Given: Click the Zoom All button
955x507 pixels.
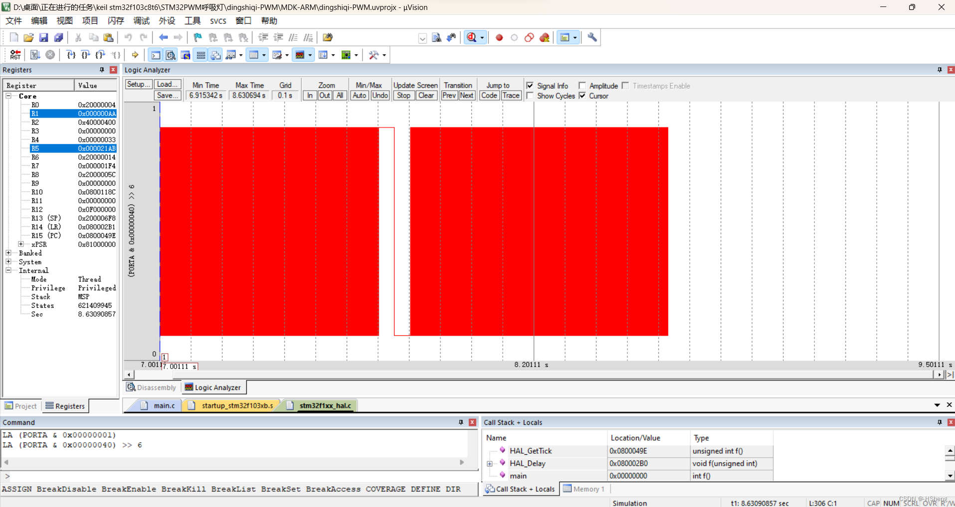Looking at the screenshot, I should click(340, 95).
